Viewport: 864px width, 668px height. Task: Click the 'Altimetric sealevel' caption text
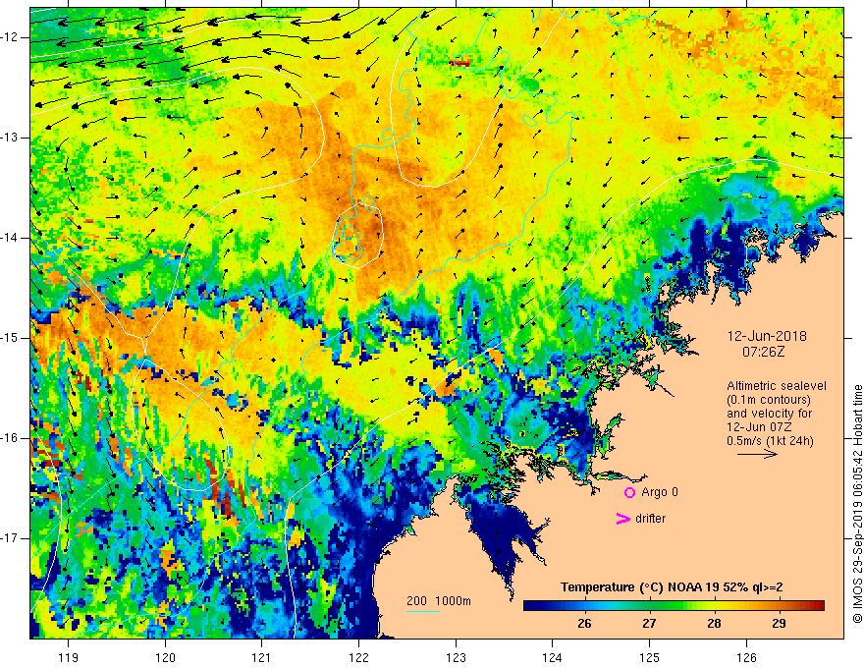[777, 386]
